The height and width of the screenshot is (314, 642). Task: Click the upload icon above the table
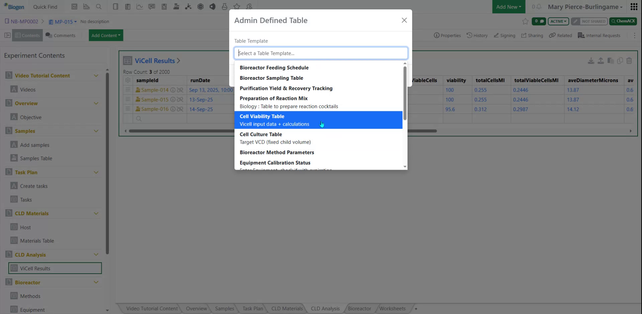(601, 61)
